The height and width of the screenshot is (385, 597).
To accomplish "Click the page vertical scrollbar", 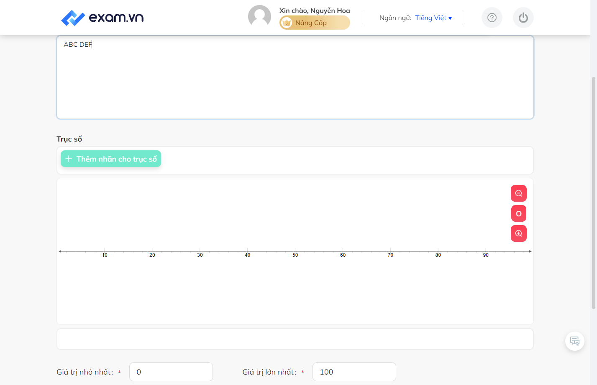I will point(593,192).
